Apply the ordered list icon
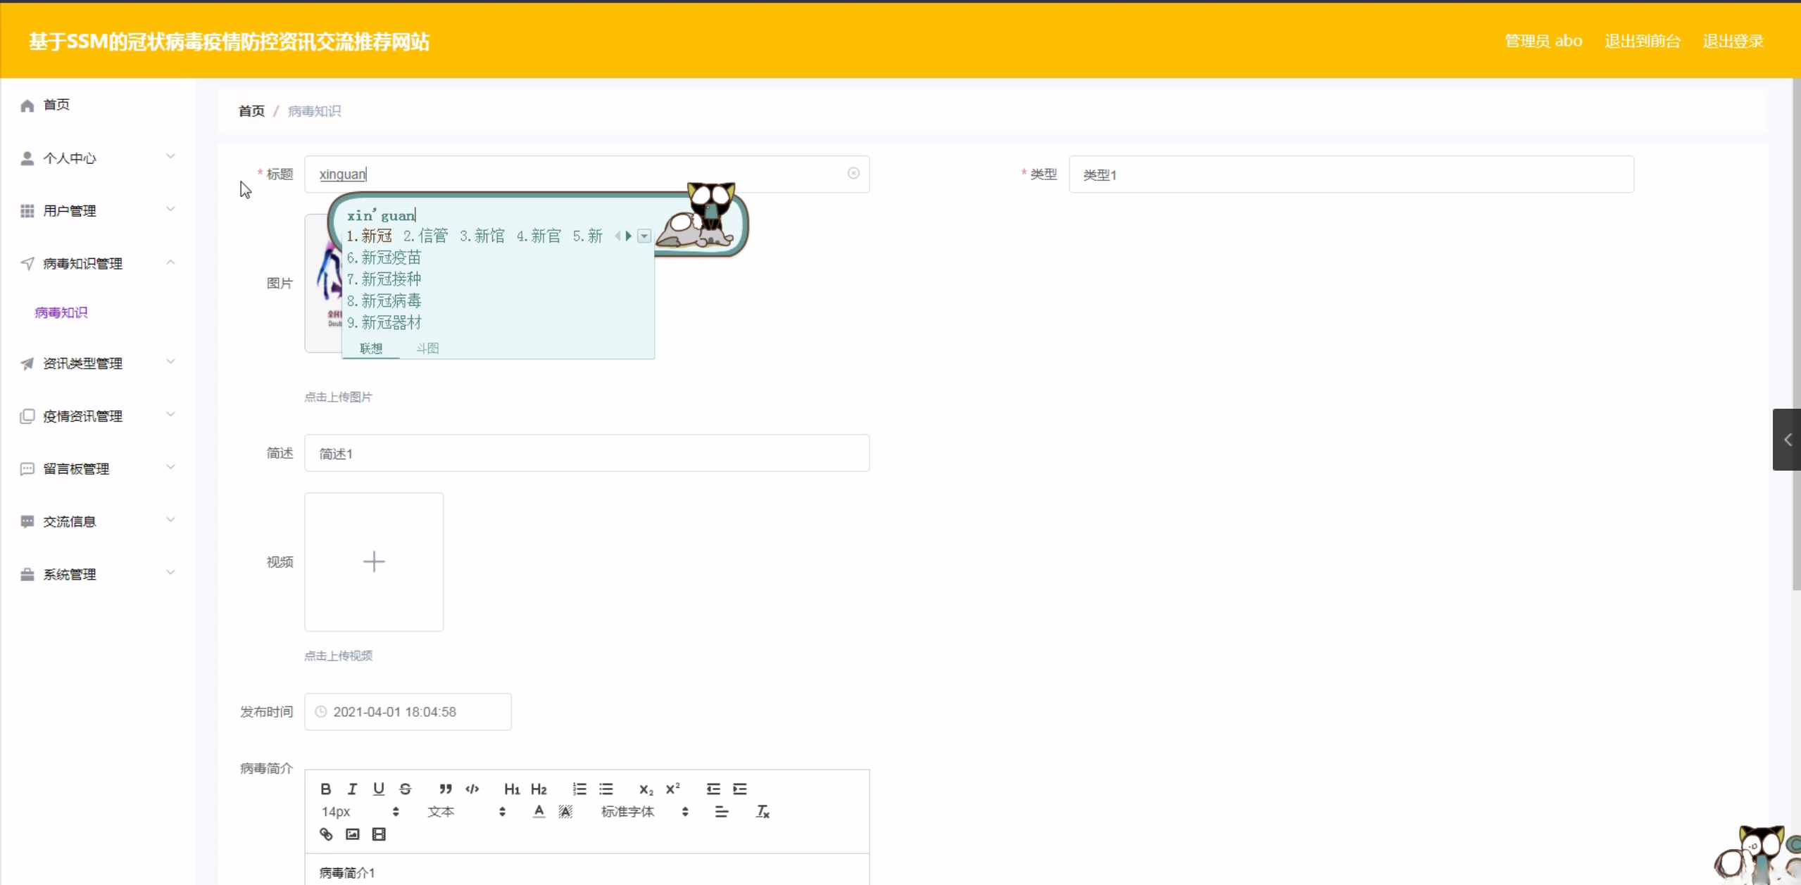The width and height of the screenshot is (1801, 885). pyautogui.click(x=579, y=789)
